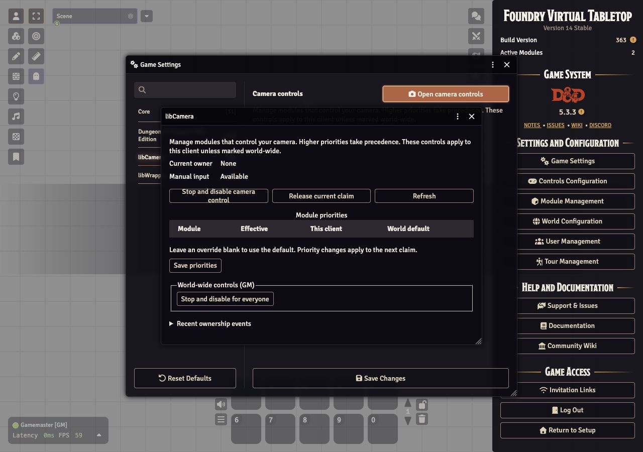Image resolution: width=643 pixels, height=452 pixels.
Task: Expand Recent ownership events section
Action: (210, 323)
